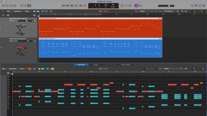The width and height of the screenshot is (207, 116).
Task: Open the Tracks area Edit menu
Action: [9, 11]
